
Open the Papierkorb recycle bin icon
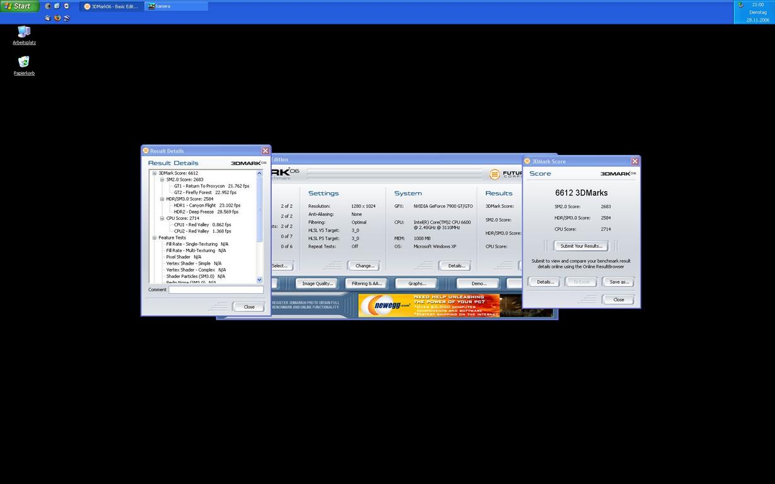point(24,66)
